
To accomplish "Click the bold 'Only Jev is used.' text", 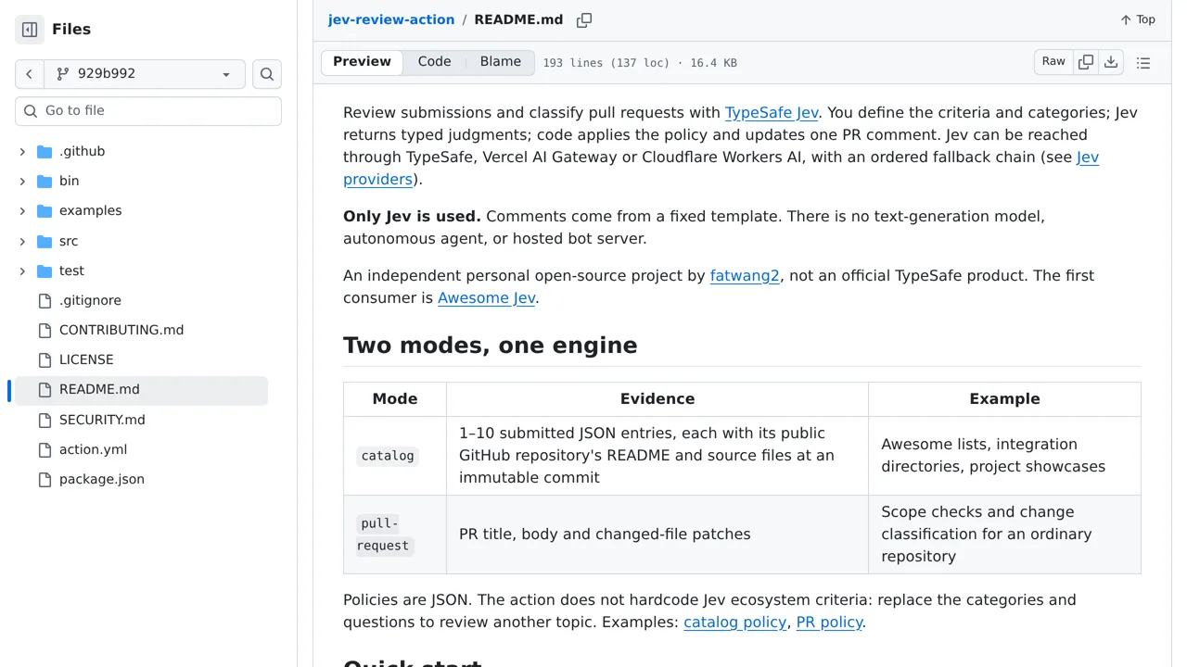I will click(412, 217).
